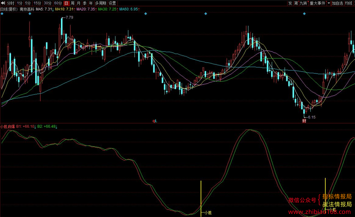Image resolution: width=355 pixels, height=217 pixels.
Task: Switch to the 分时 intraday view
Action: pyautogui.click(x=11, y=3)
